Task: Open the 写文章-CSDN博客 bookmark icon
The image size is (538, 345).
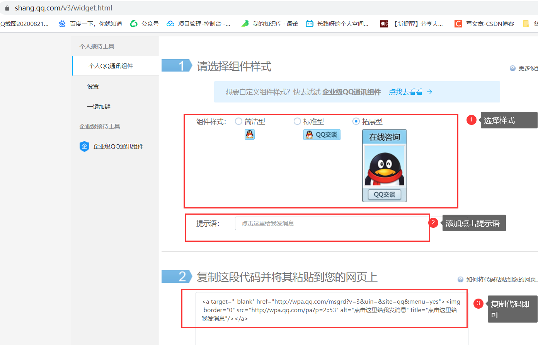Action: coord(458,24)
